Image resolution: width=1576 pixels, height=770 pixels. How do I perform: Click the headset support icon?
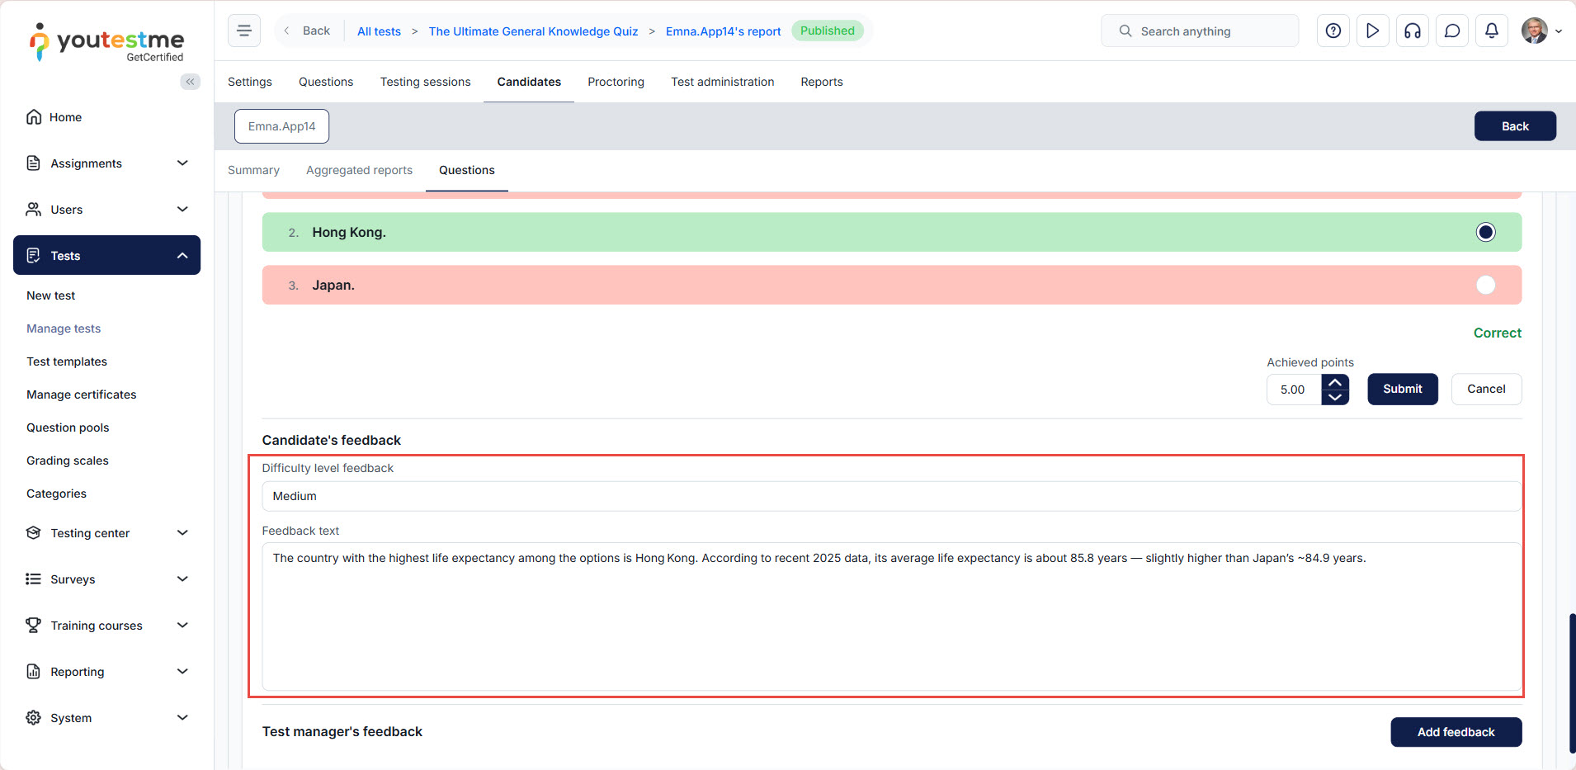(x=1412, y=31)
